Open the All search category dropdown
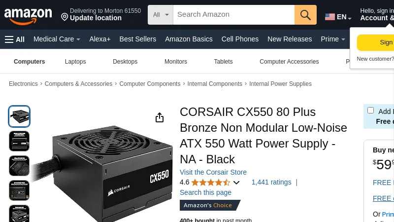 point(161,15)
